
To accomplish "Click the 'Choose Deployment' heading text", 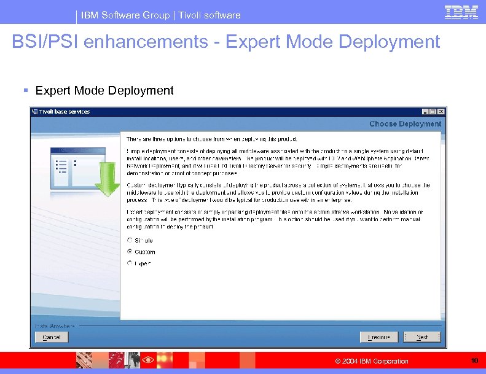I will [x=405, y=123].
